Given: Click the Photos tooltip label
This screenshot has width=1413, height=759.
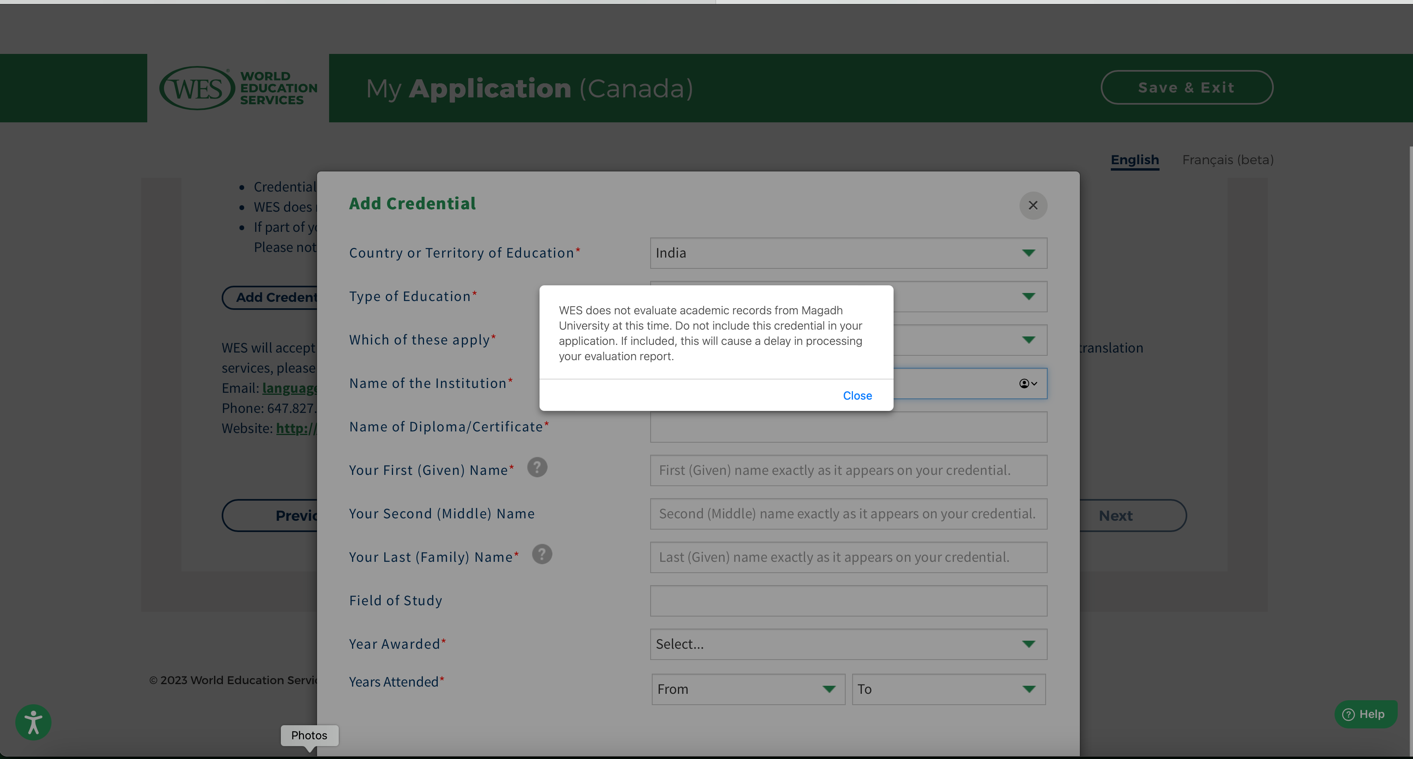Looking at the screenshot, I should click(x=309, y=735).
